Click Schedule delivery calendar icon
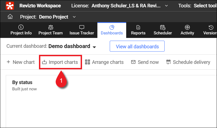217x128 pixels. [x=168, y=62]
